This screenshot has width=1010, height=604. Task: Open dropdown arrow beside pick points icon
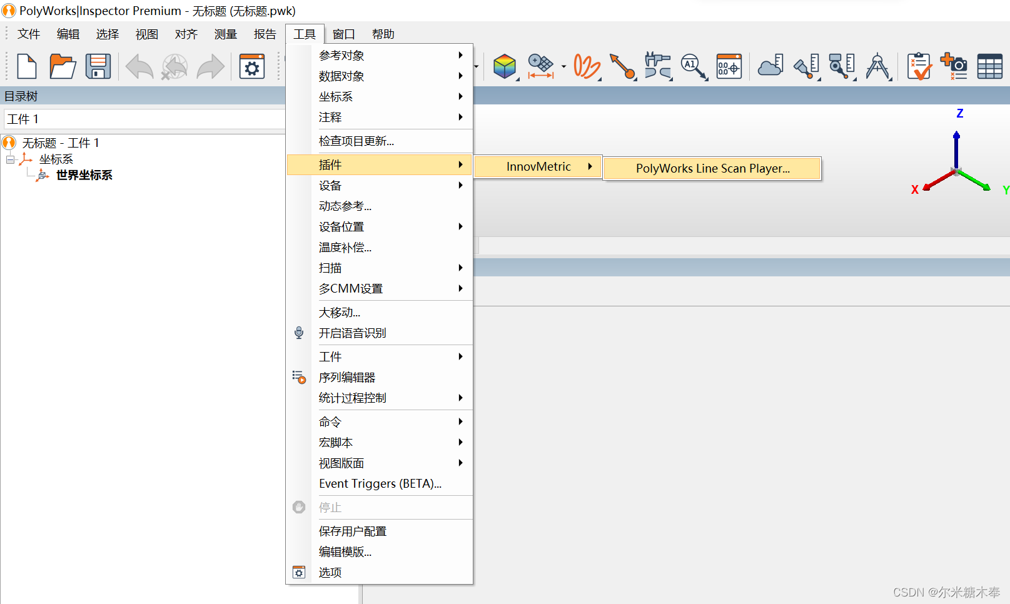563,66
